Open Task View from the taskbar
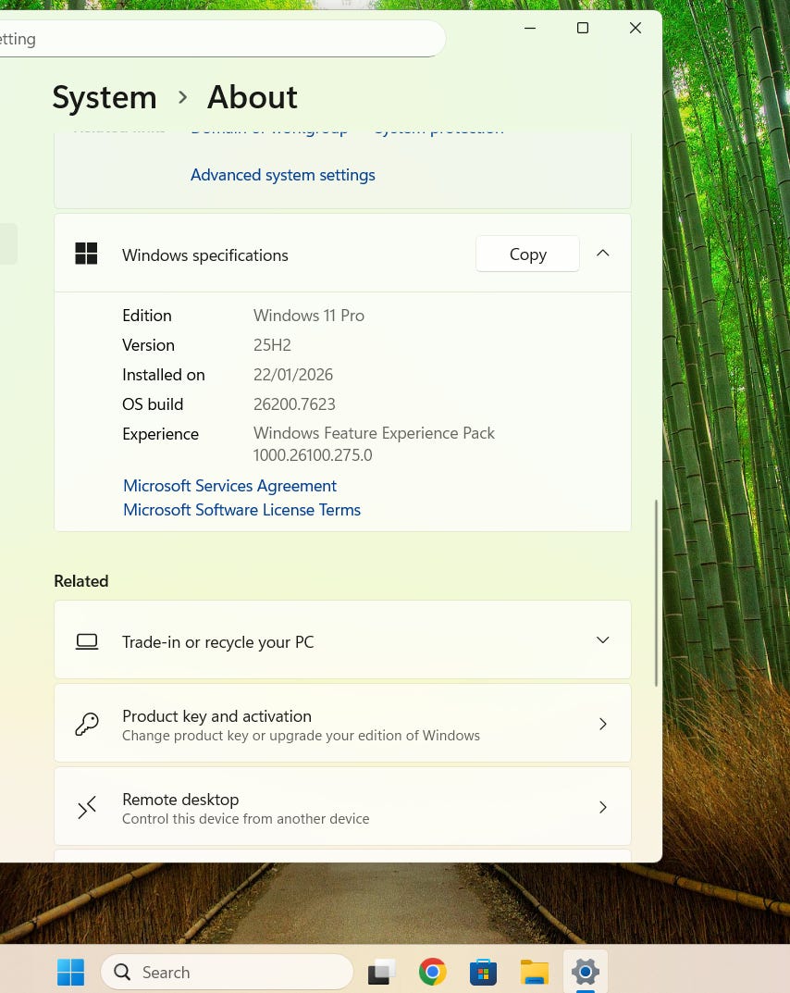This screenshot has height=993, width=790. pyautogui.click(x=381, y=972)
